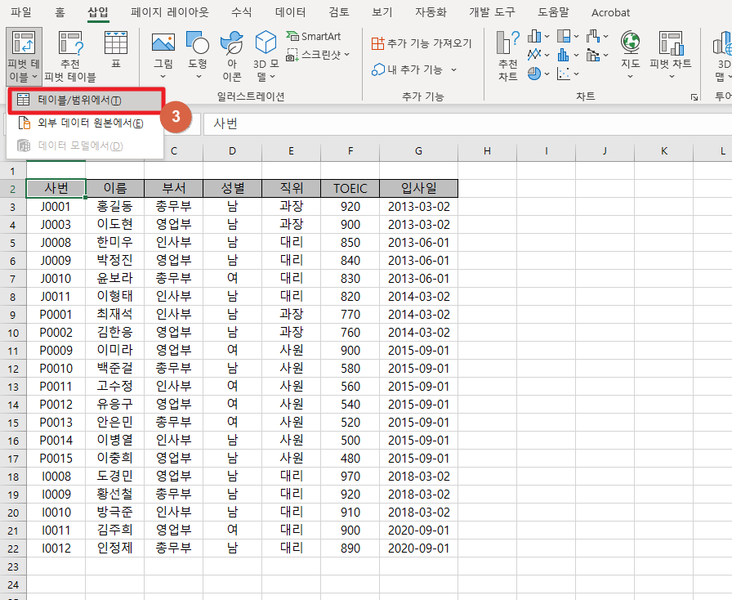Insert a statistic histogram chart

click(x=564, y=55)
